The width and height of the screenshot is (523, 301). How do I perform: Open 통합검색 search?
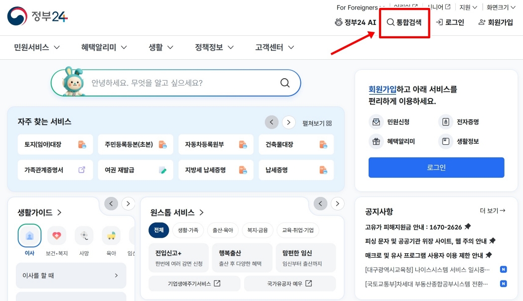[404, 22]
